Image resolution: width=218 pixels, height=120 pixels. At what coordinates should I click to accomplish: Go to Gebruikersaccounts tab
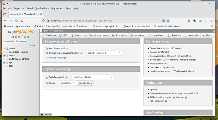[x=97, y=35]
